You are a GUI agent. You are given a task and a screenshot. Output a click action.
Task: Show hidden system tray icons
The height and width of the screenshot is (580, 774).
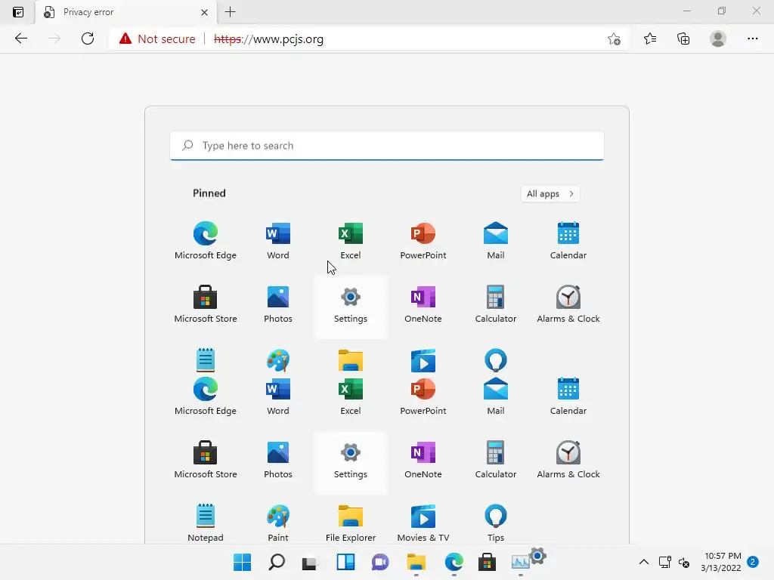click(x=644, y=562)
